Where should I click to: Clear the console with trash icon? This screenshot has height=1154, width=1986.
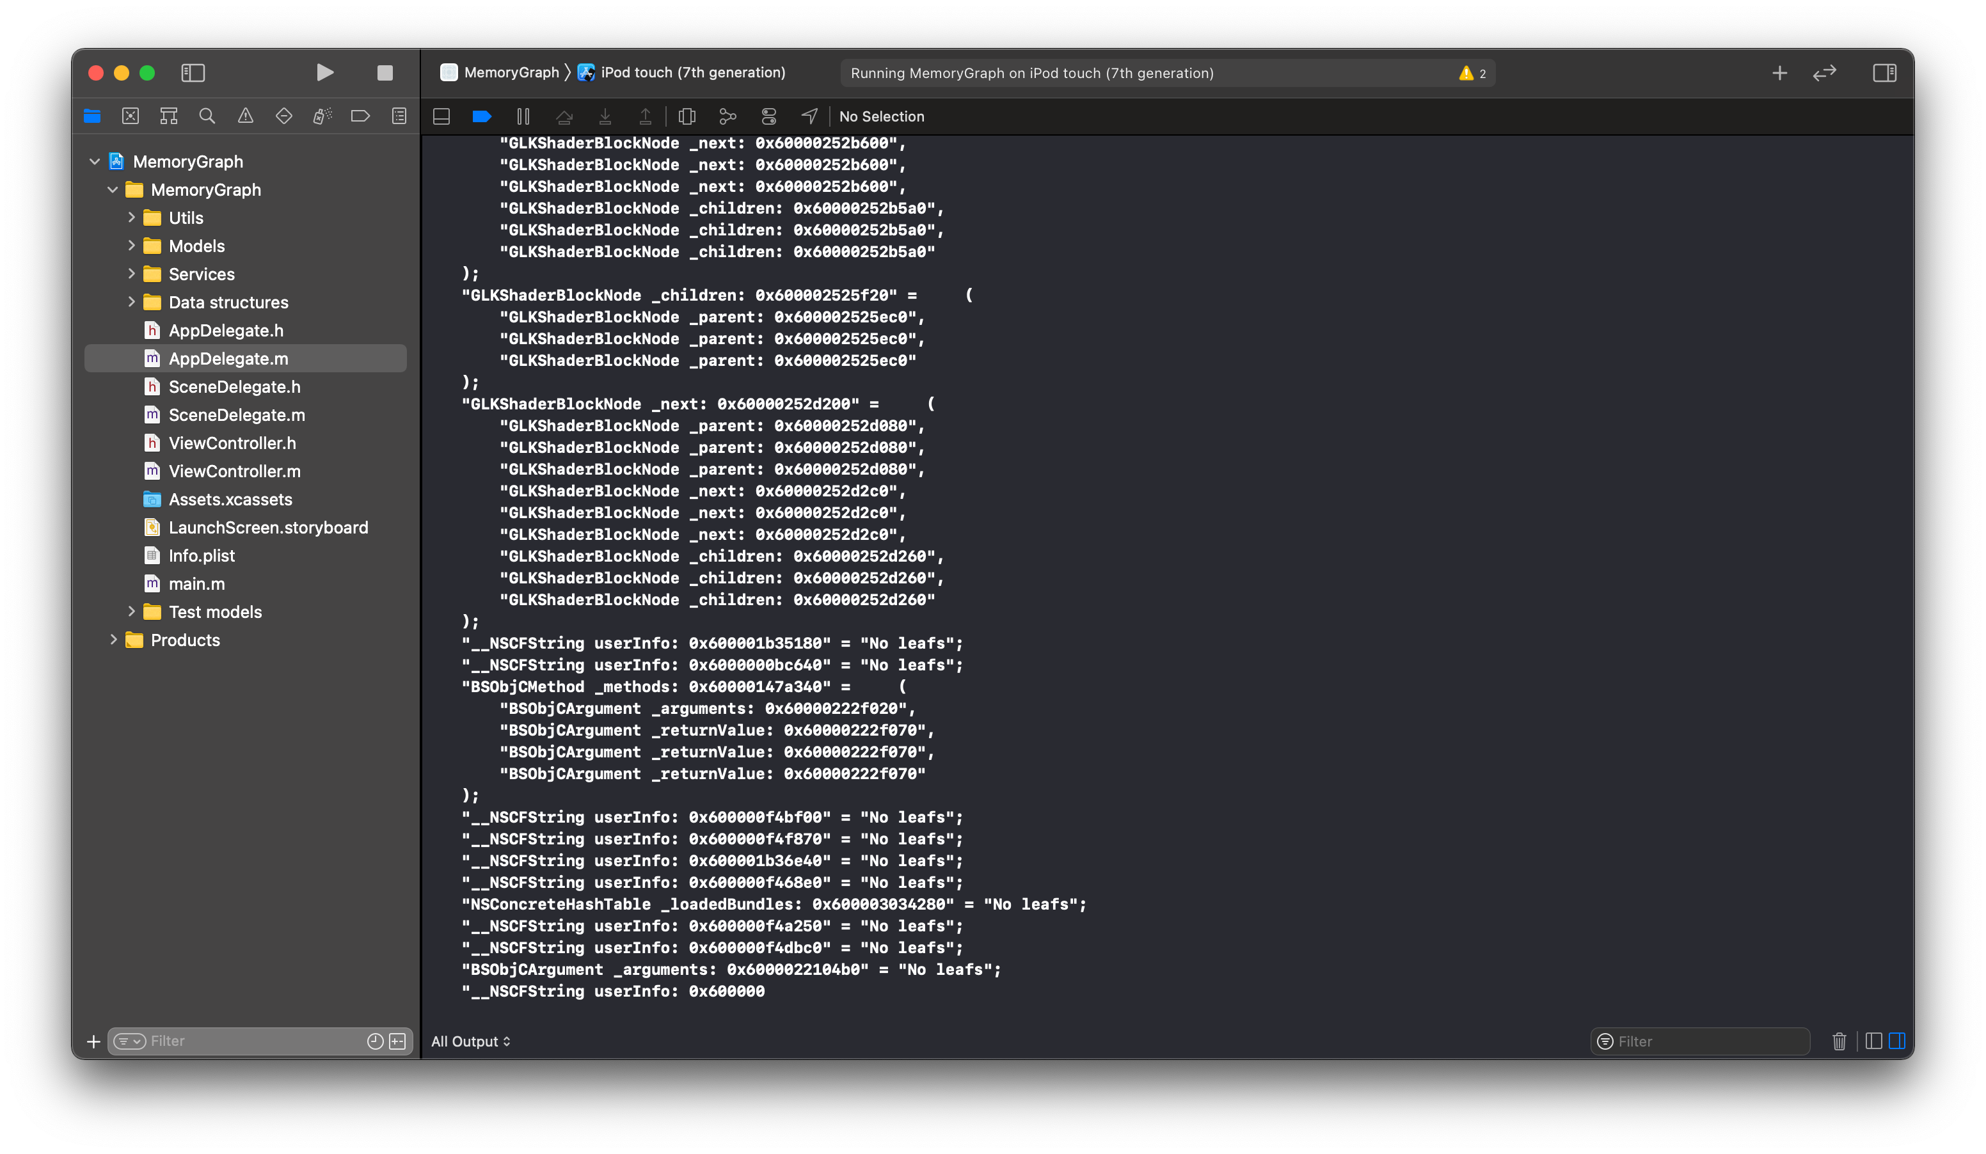(1839, 1041)
